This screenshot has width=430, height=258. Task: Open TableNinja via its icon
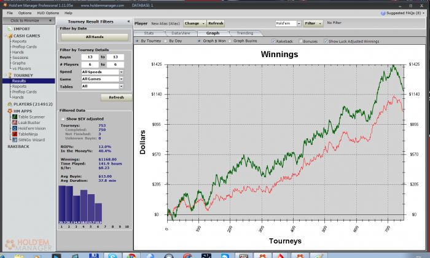pos(15,134)
